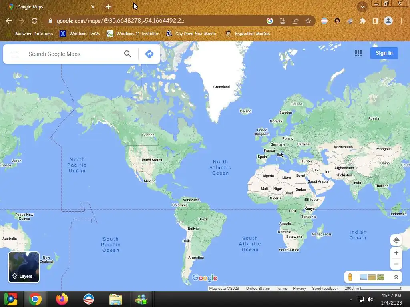410x307 pixels.
Task: Click the face avatar extension icon
Action: pos(337,21)
